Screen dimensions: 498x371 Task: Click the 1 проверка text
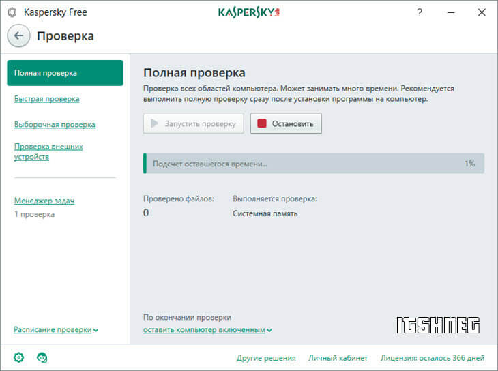coord(34,214)
